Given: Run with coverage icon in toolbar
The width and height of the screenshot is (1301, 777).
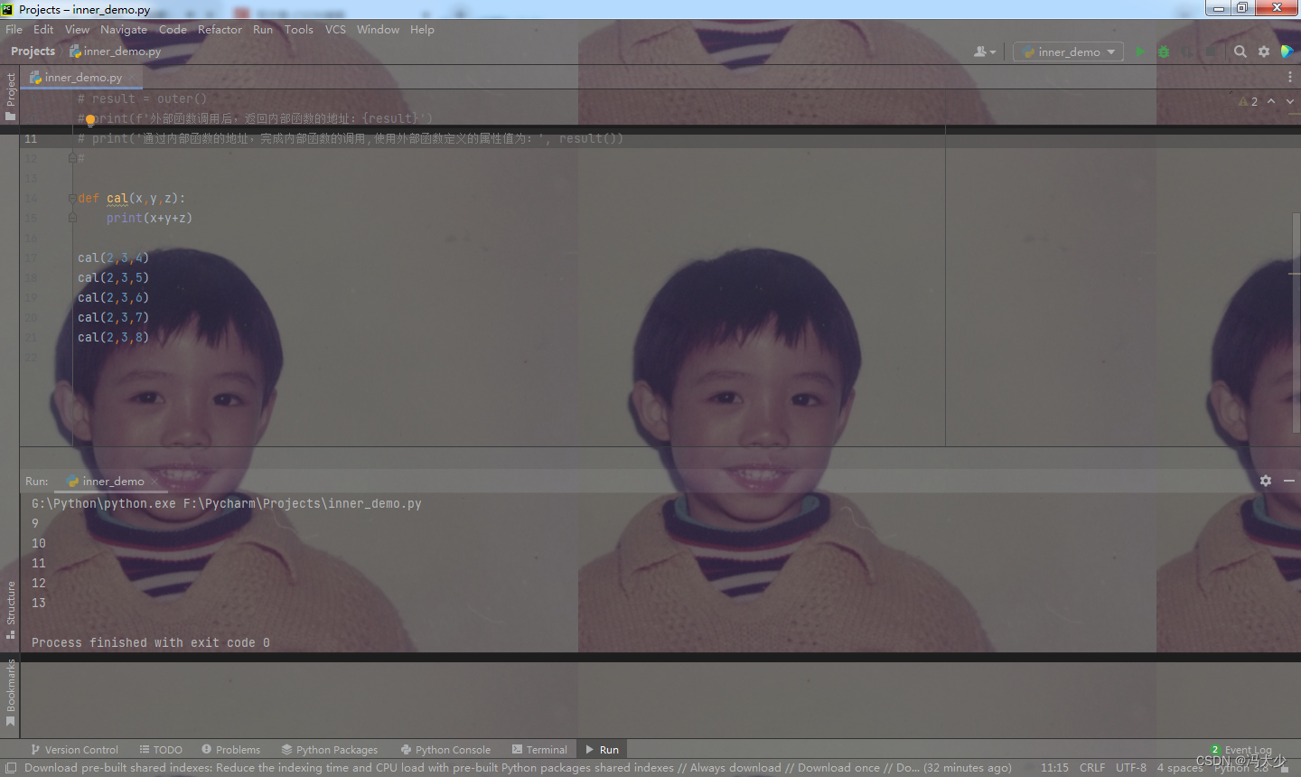Looking at the screenshot, I should 1187,51.
